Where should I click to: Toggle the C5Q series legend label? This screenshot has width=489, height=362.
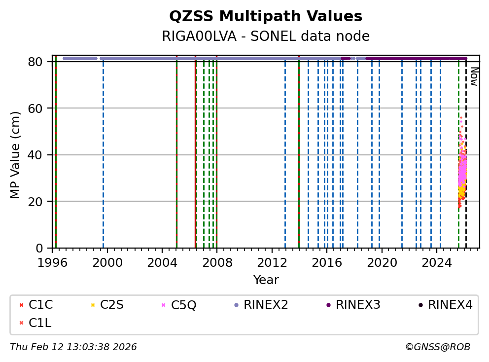click(x=183, y=305)
